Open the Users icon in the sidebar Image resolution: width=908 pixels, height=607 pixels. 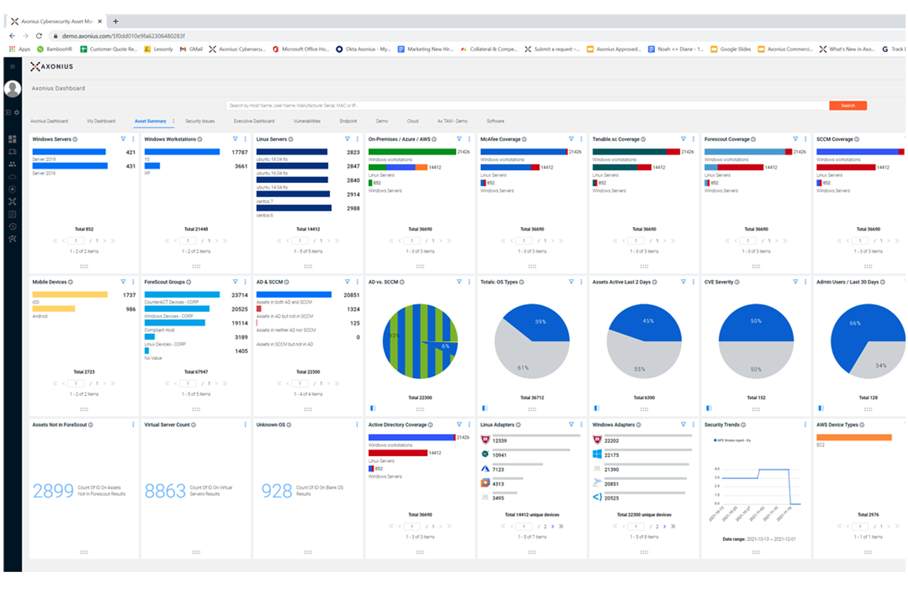[12, 165]
